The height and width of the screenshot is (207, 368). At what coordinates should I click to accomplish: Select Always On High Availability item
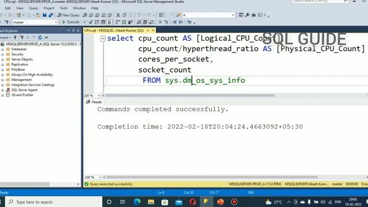[x=32, y=75]
